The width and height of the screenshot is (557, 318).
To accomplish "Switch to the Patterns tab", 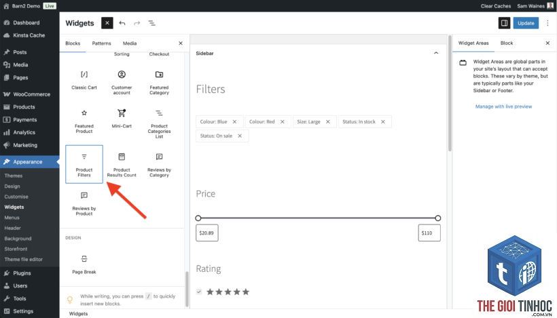I will click(x=101, y=43).
